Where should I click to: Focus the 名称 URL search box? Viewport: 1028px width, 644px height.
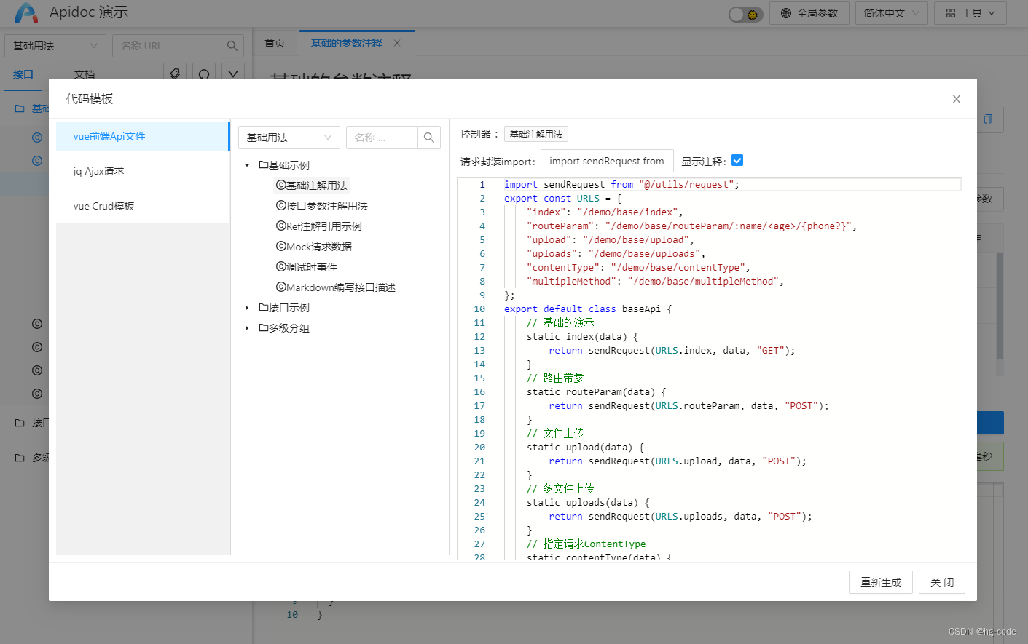click(x=167, y=46)
